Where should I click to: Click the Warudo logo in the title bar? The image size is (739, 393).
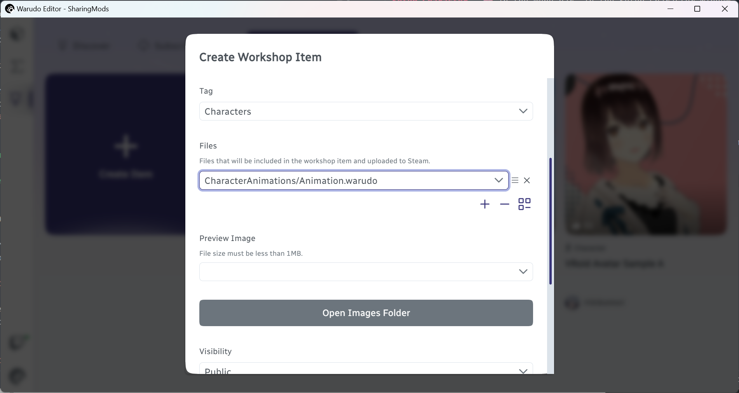click(9, 9)
